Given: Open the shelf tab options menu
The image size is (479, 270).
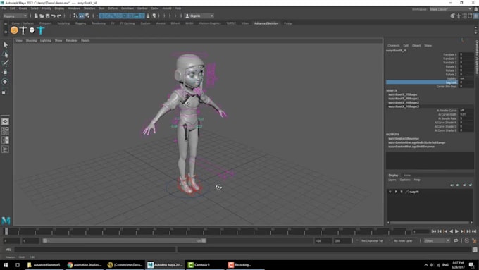Looking at the screenshot, I should click(6, 32).
